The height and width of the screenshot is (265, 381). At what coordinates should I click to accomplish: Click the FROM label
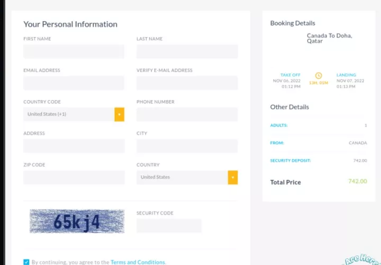point(277,143)
